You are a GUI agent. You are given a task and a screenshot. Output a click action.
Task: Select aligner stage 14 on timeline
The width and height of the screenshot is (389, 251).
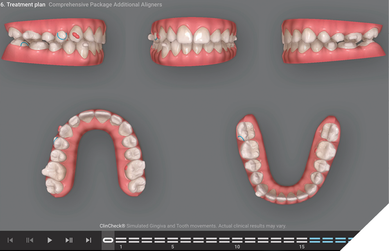pyautogui.click(x=289, y=240)
